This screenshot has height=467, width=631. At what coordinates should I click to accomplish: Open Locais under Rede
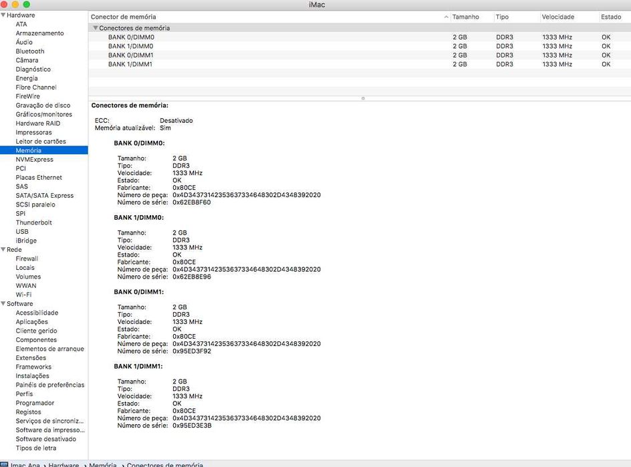tap(25, 267)
